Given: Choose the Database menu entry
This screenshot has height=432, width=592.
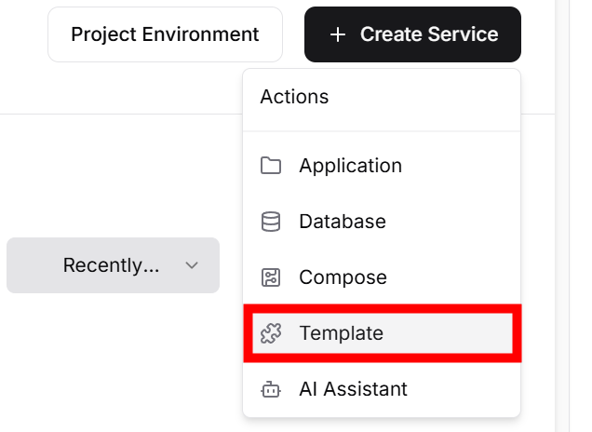Looking at the screenshot, I should 342,222.
